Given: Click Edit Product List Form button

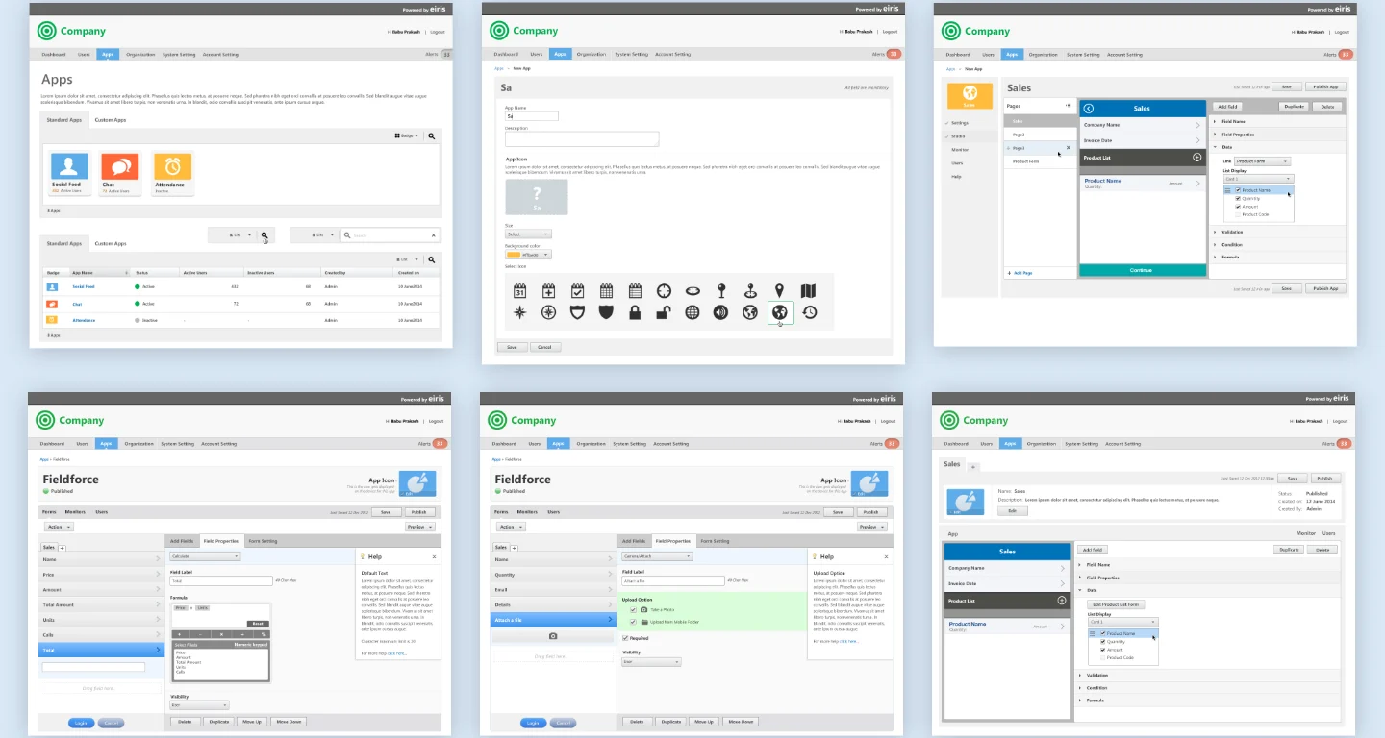Looking at the screenshot, I should (x=1117, y=604).
